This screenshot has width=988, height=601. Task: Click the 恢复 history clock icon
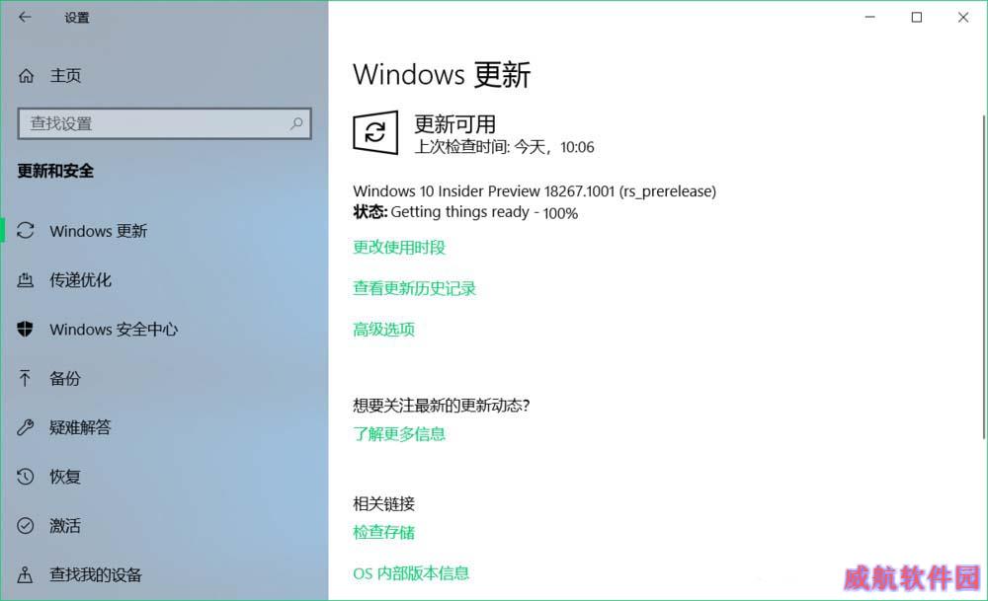click(x=26, y=477)
